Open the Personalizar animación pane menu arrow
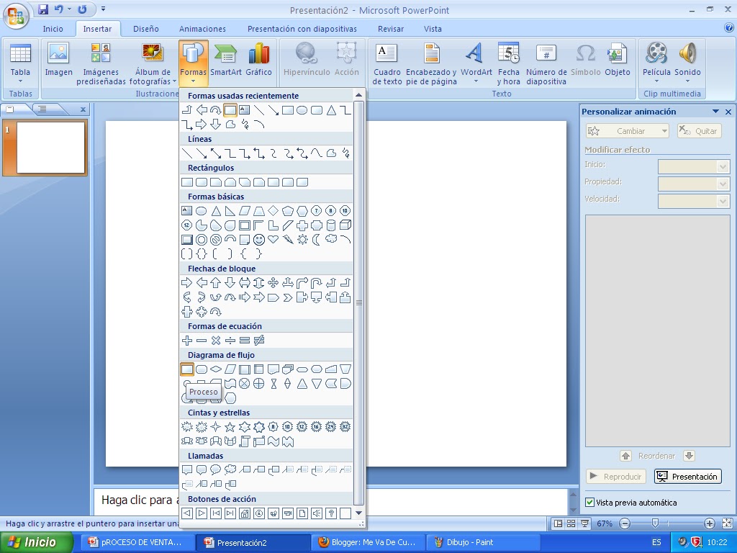737x553 pixels. click(x=715, y=112)
